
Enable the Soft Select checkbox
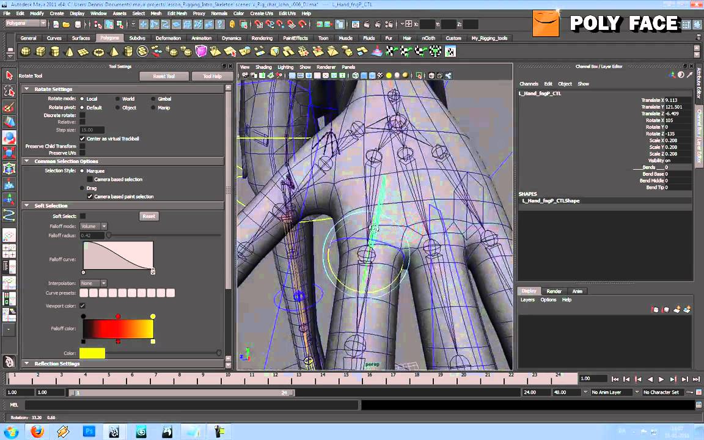(82, 216)
